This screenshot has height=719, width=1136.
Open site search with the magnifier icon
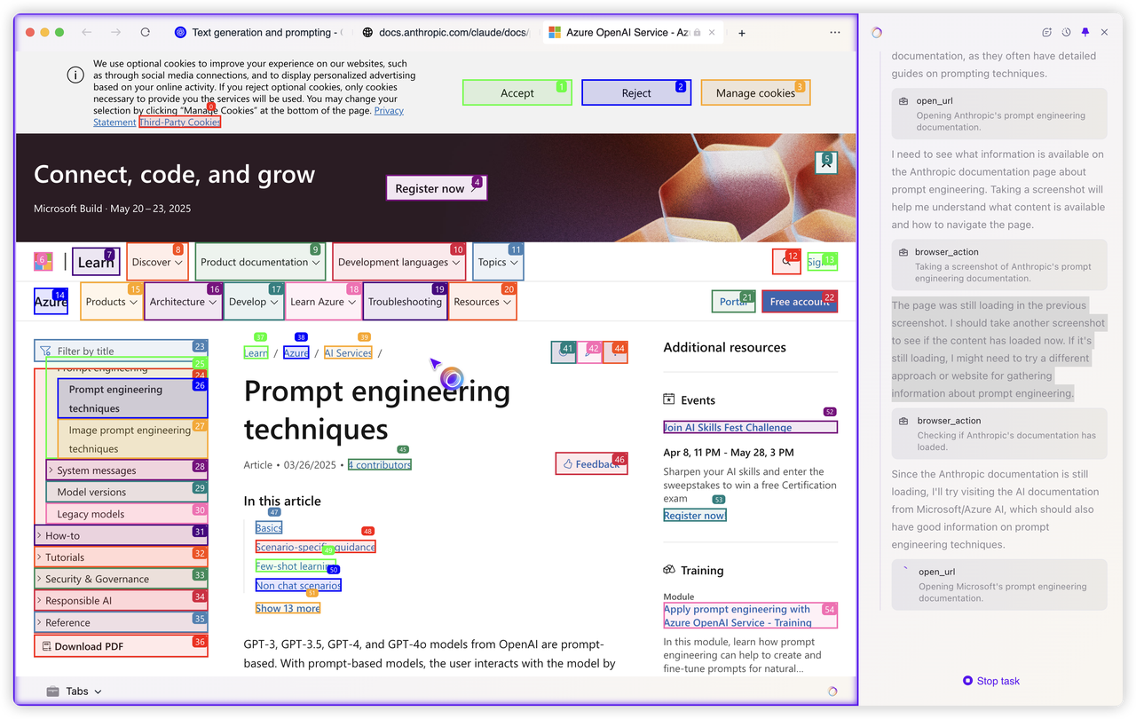pyautogui.click(x=786, y=262)
